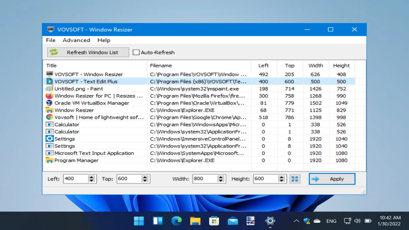Screen dimensions: 409x230
Task: Click the Left column header
Action: click(264, 65)
